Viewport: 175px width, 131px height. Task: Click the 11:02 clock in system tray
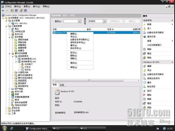click(x=170, y=129)
